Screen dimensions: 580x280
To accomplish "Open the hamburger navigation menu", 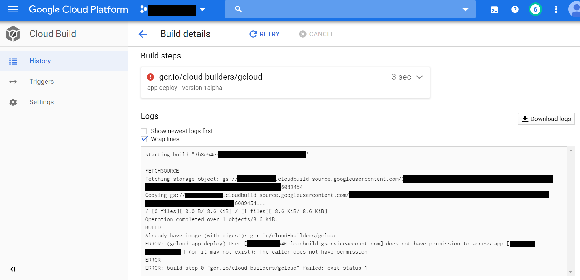I will [x=13, y=9].
